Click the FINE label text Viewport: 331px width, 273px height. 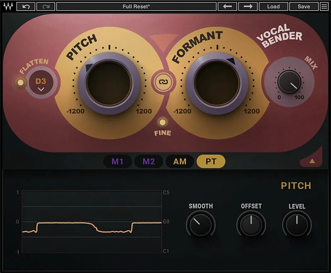point(163,133)
